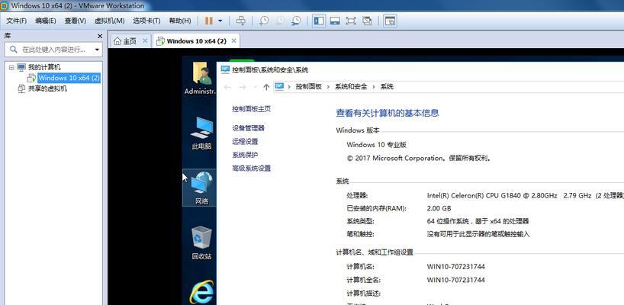Expand the chevron after 系统和安全 breadcrumb
The height and width of the screenshot is (305, 624).
374,87
